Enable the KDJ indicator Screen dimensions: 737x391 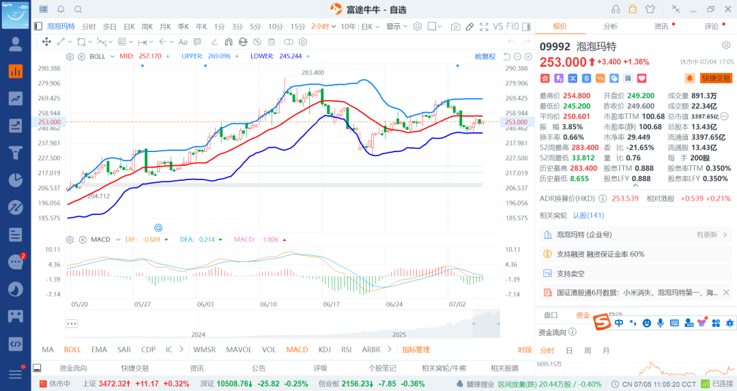click(325, 349)
